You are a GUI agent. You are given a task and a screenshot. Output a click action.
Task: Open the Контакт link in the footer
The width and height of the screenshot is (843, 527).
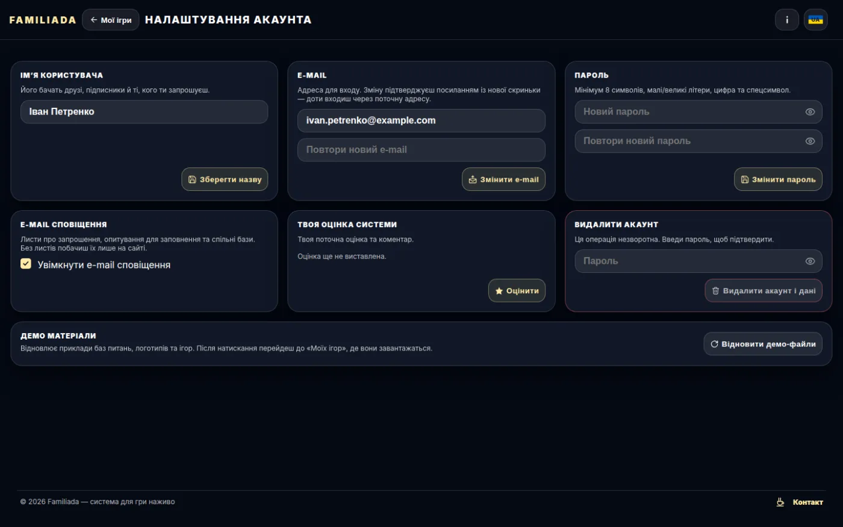807,502
